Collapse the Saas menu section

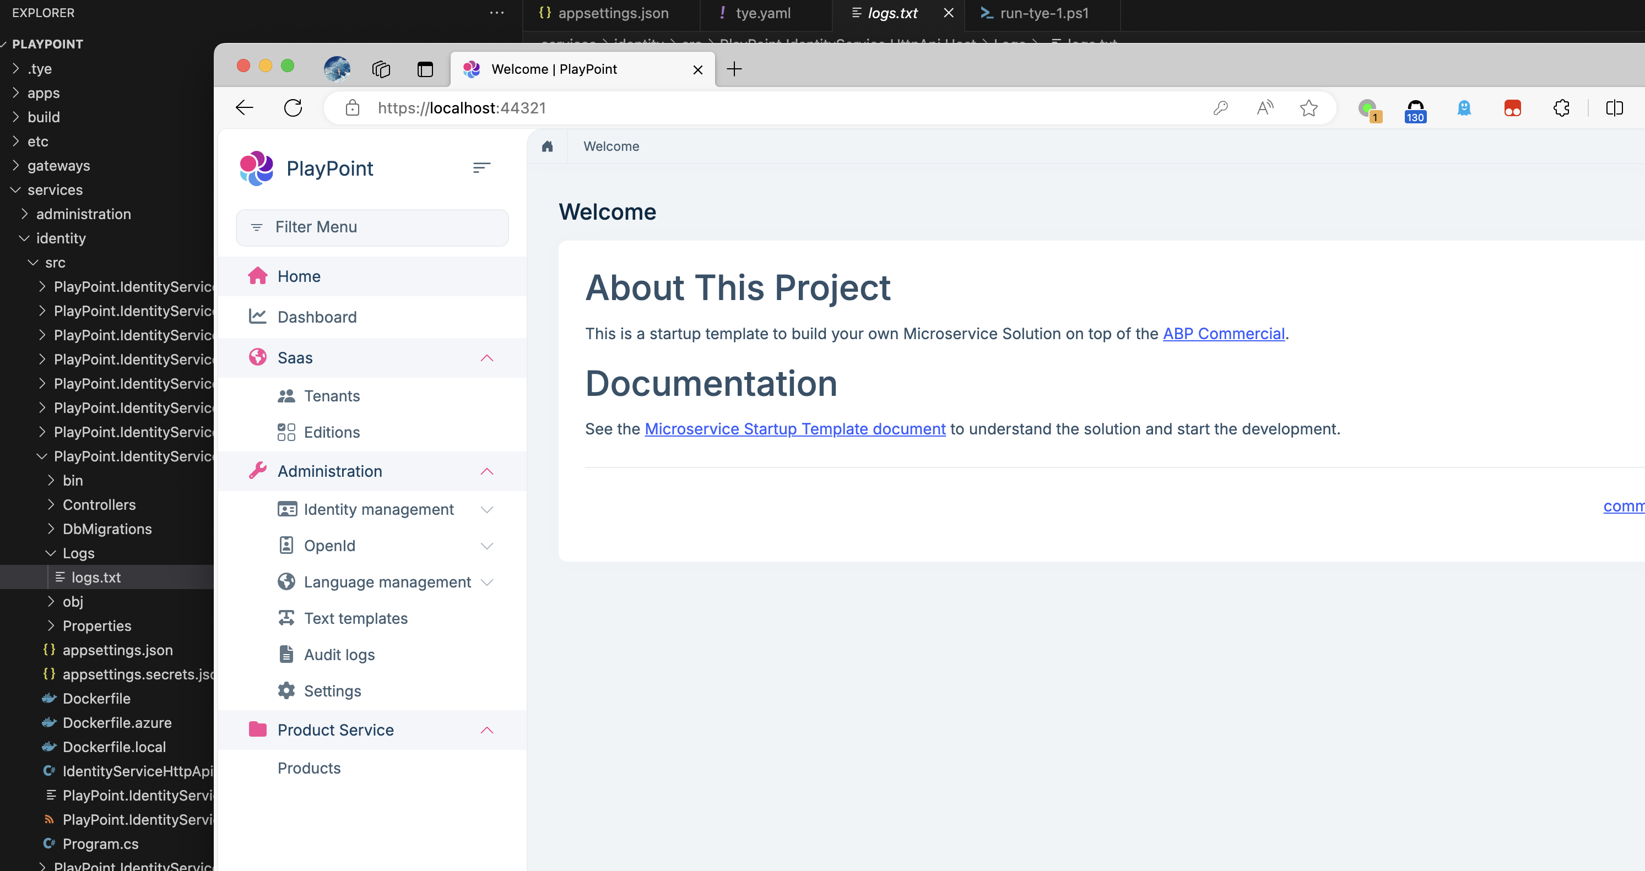pyautogui.click(x=486, y=358)
